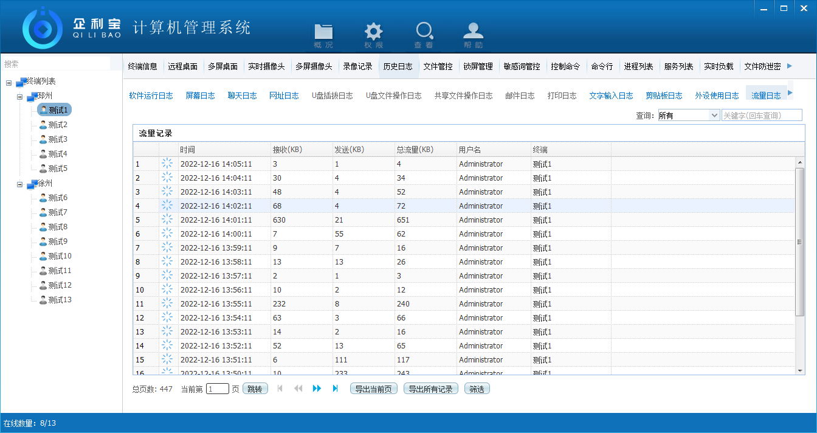817x433 pixels.
Task: Click the 导出所有记录 button
Action: click(x=431, y=389)
